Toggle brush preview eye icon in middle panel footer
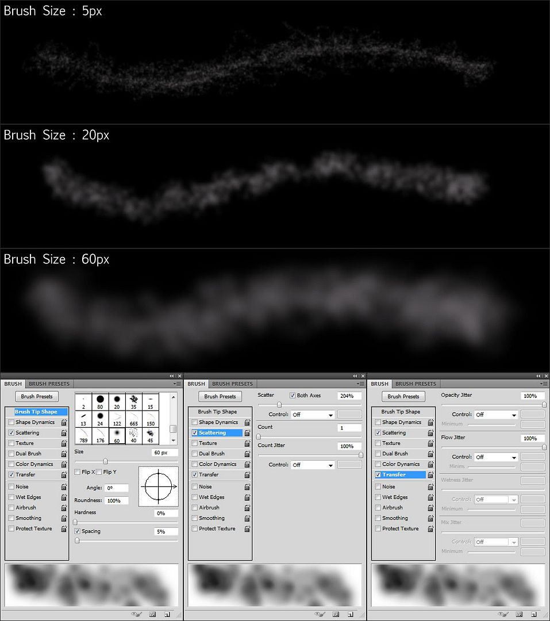The image size is (550, 621). click(x=320, y=614)
